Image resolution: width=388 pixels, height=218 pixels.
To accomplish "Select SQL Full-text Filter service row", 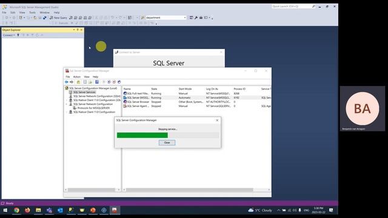I will pos(196,93).
